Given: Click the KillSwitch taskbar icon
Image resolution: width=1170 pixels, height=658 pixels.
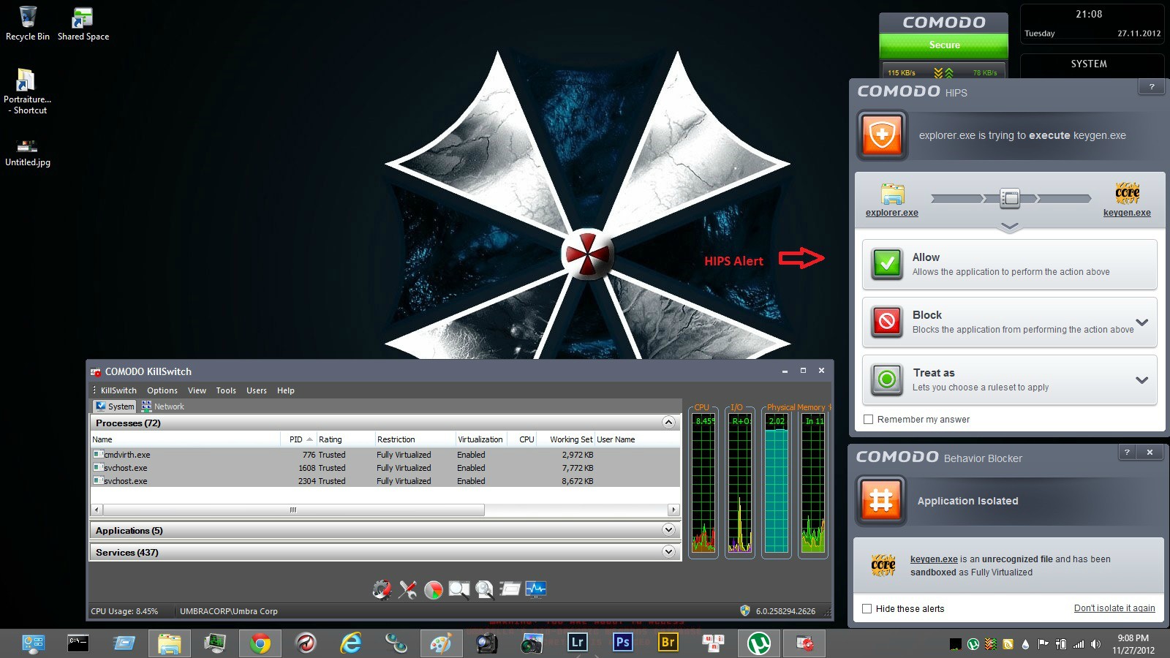Looking at the screenshot, I should [x=804, y=643].
